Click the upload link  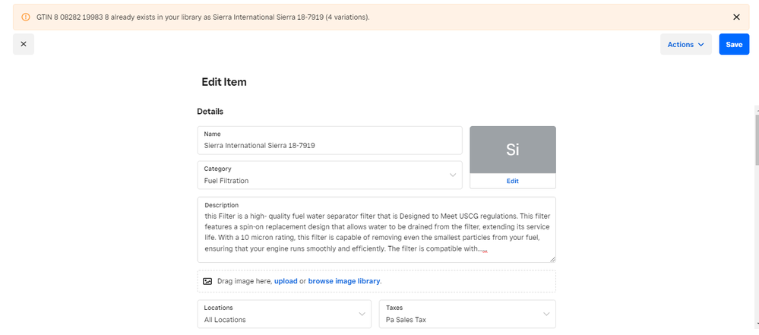pyautogui.click(x=286, y=281)
